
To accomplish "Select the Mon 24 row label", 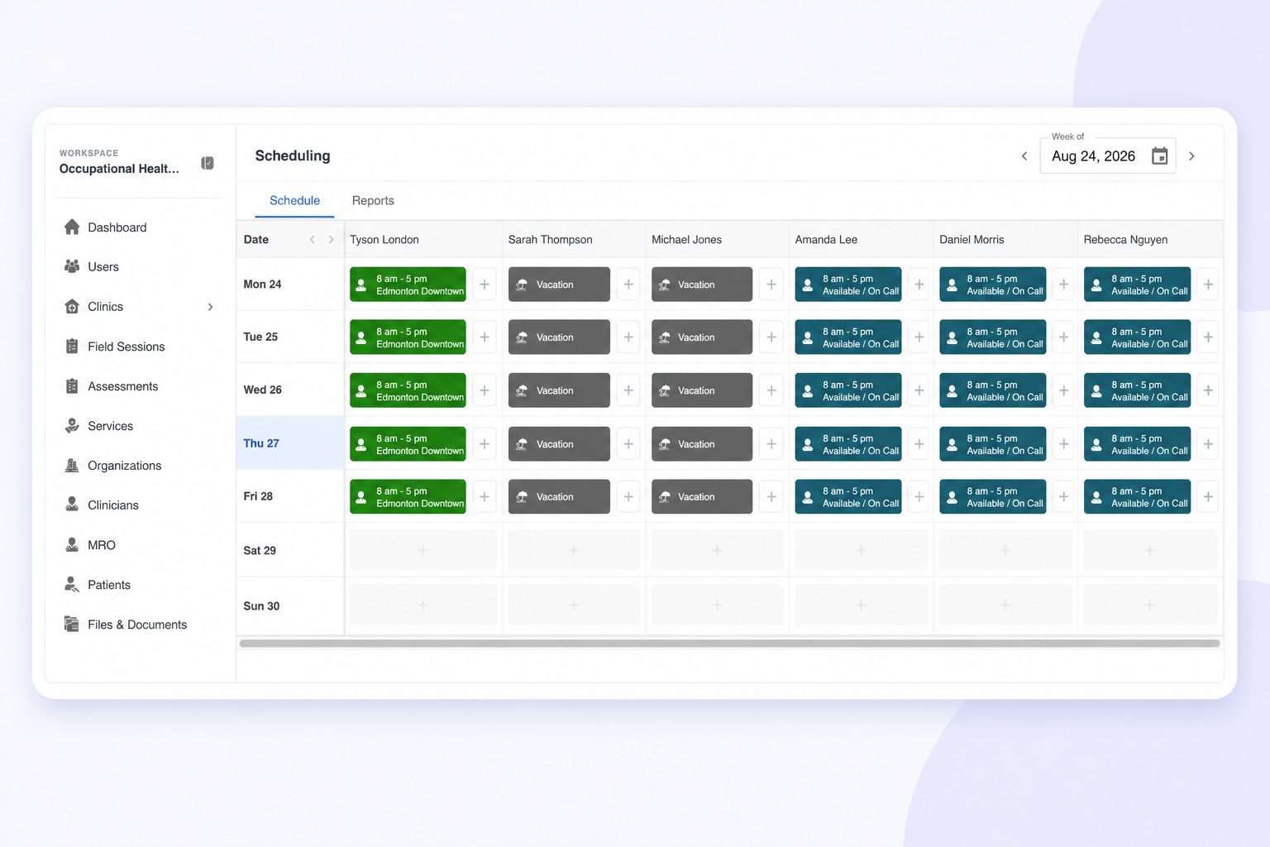I will (262, 284).
